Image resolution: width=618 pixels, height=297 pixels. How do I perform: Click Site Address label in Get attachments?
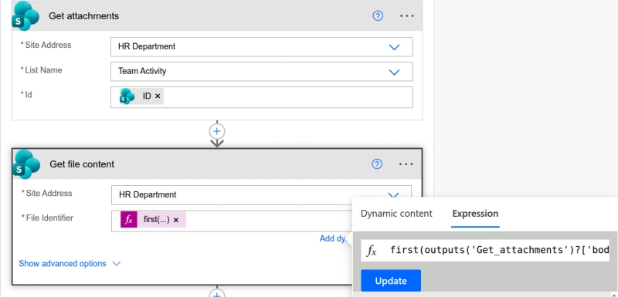(x=48, y=45)
